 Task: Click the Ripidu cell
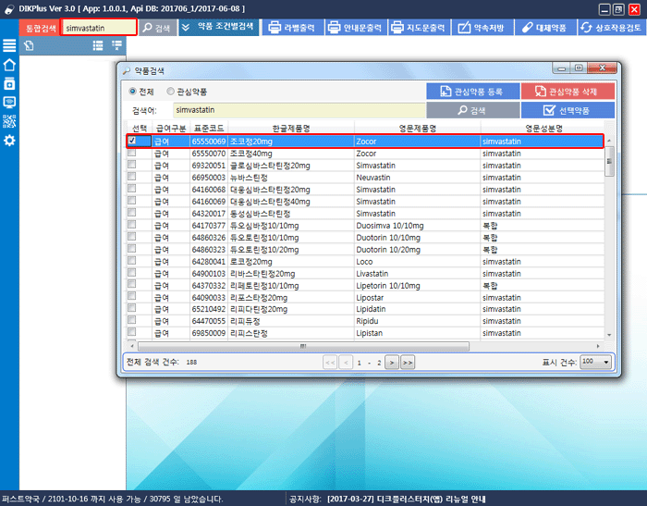[x=417, y=321]
